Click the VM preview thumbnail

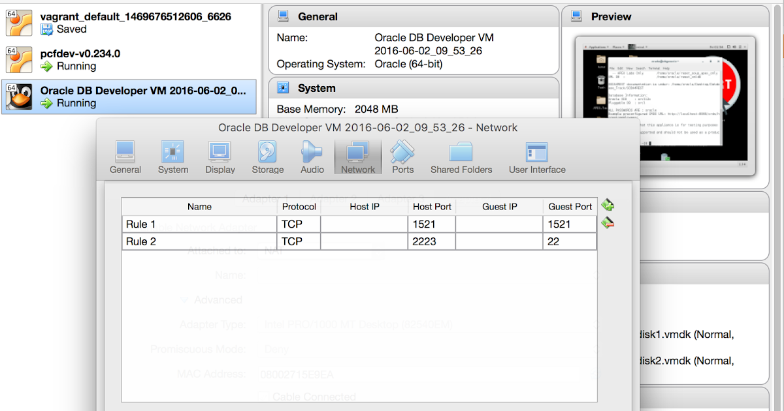click(664, 106)
